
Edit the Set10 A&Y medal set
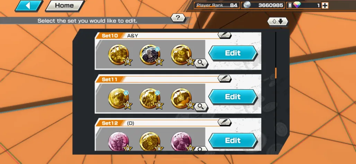click(233, 53)
